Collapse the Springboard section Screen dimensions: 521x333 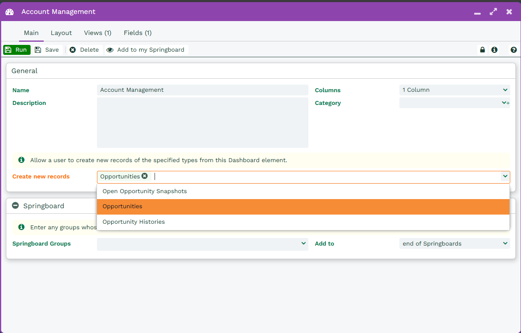[15, 205]
